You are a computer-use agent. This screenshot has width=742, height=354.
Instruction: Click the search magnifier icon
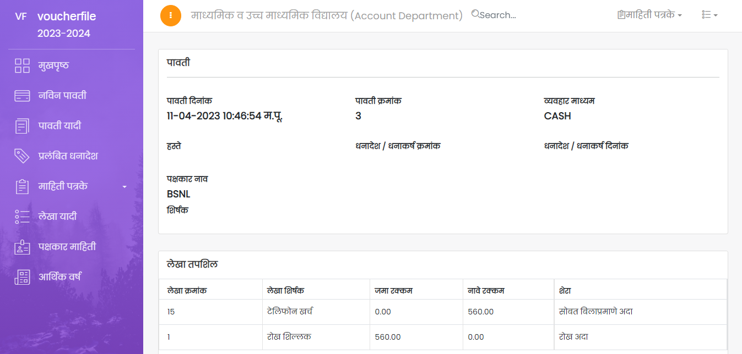[x=475, y=14]
